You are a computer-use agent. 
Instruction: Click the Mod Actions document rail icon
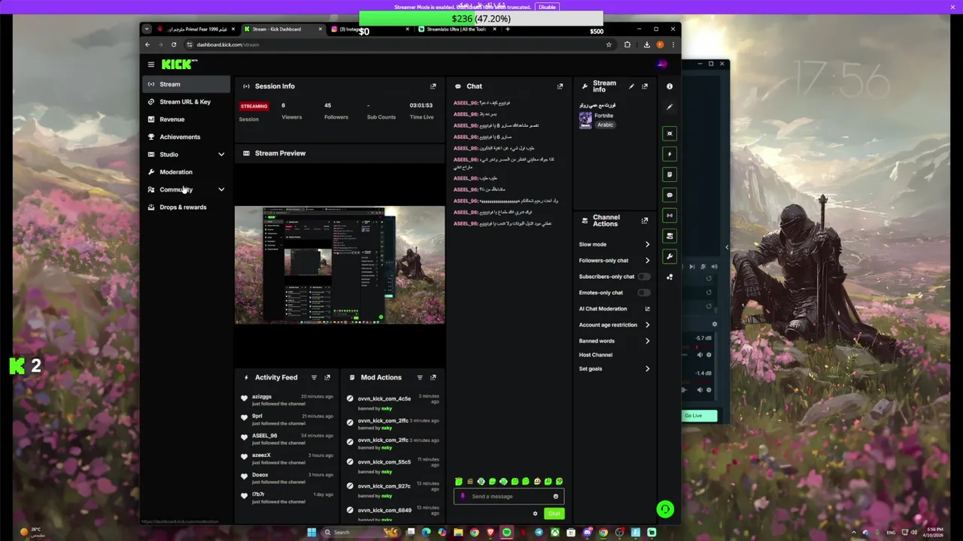(670, 174)
